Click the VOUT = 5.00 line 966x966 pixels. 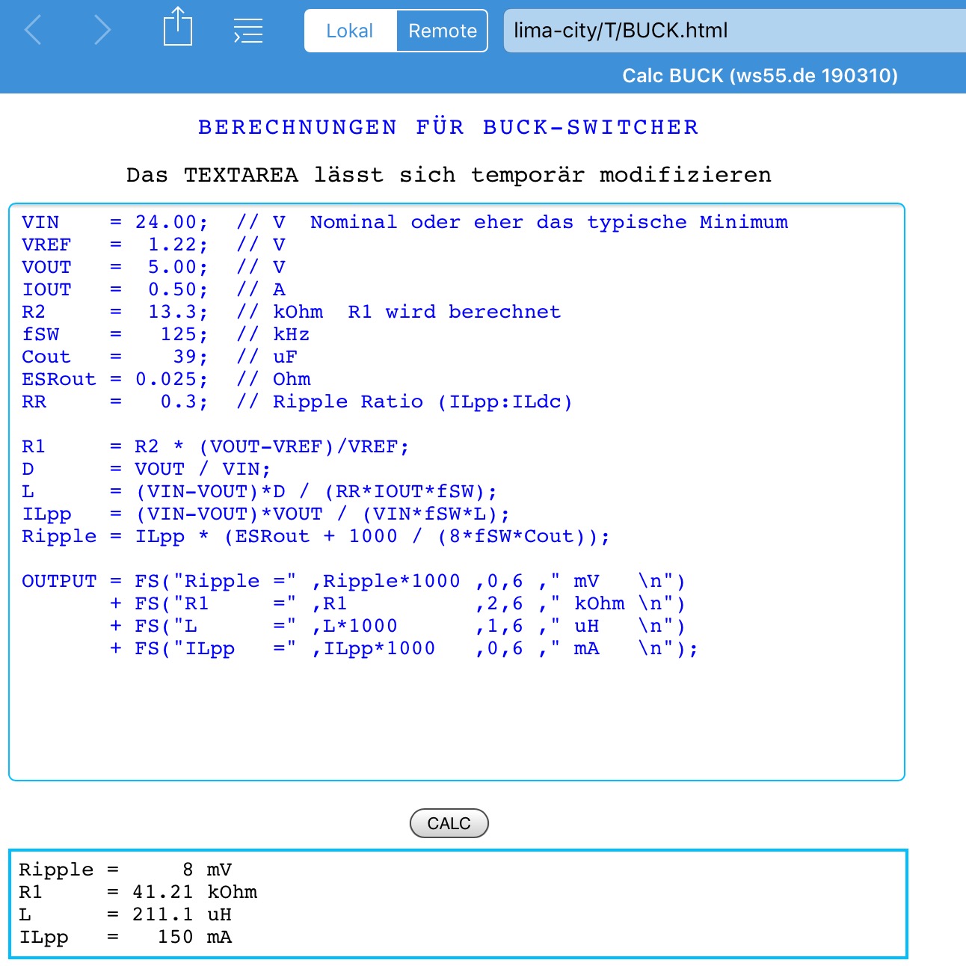pyautogui.click(x=153, y=267)
